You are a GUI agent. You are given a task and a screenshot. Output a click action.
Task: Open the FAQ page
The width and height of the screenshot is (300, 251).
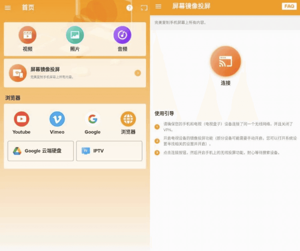click(x=289, y=6)
